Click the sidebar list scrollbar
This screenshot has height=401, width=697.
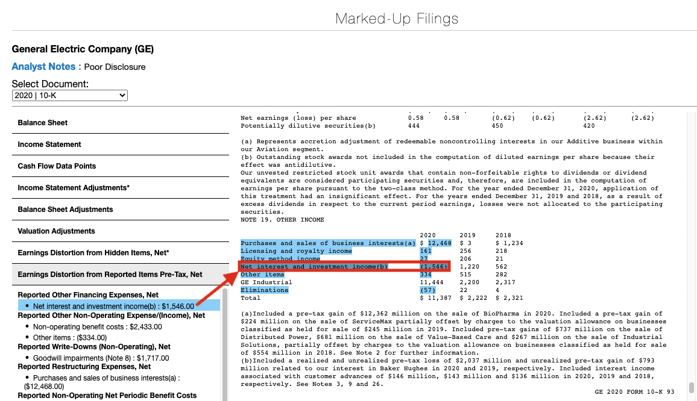pyautogui.click(x=224, y=344)
